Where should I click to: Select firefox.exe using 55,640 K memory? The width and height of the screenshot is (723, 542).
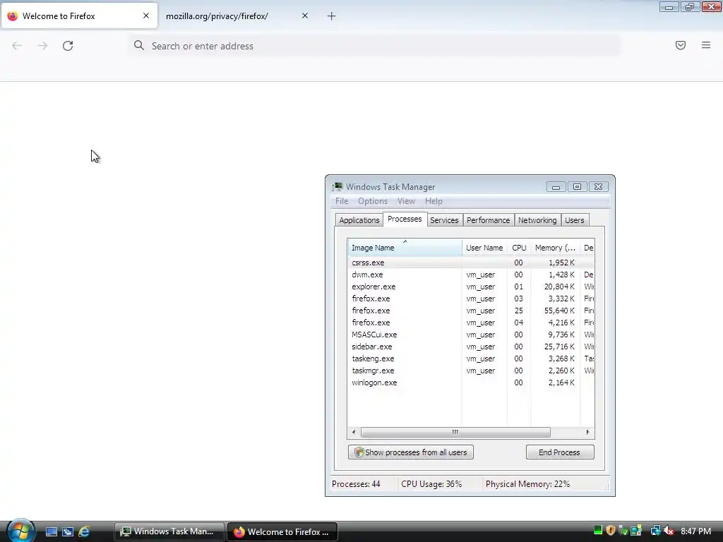coord(471,311)
